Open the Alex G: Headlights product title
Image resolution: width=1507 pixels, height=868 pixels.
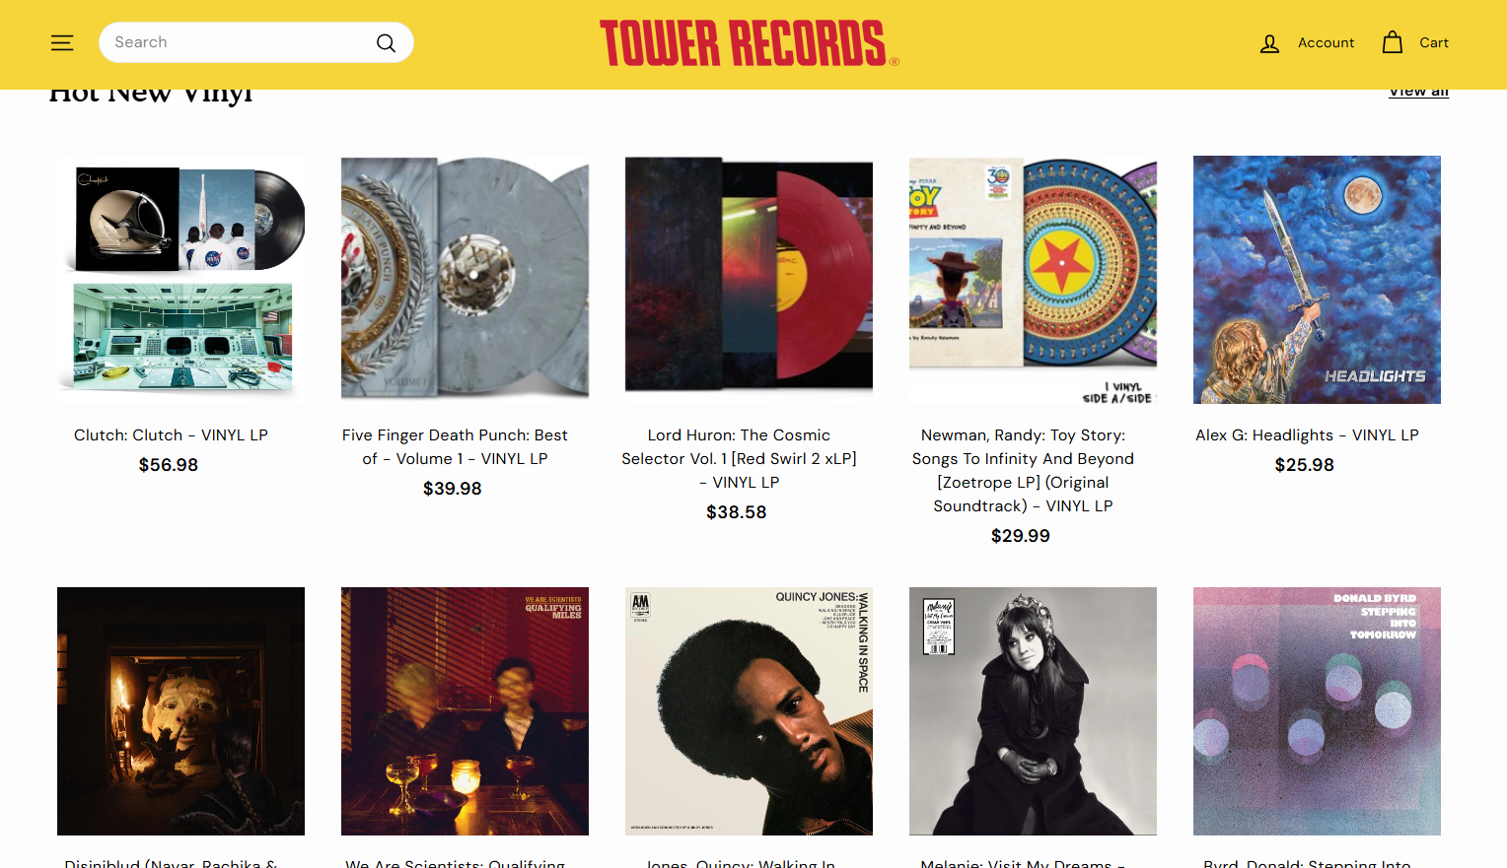[1307, 435]
